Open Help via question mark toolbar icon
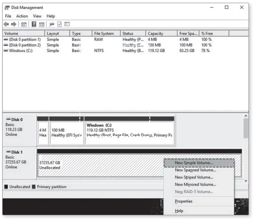 (x=34, y=24)
